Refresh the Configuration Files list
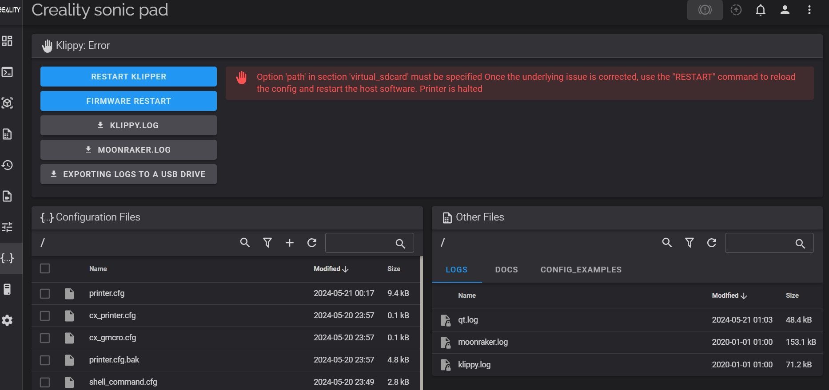829x390 pixels. pyautogui.click(x=312, y=243)
